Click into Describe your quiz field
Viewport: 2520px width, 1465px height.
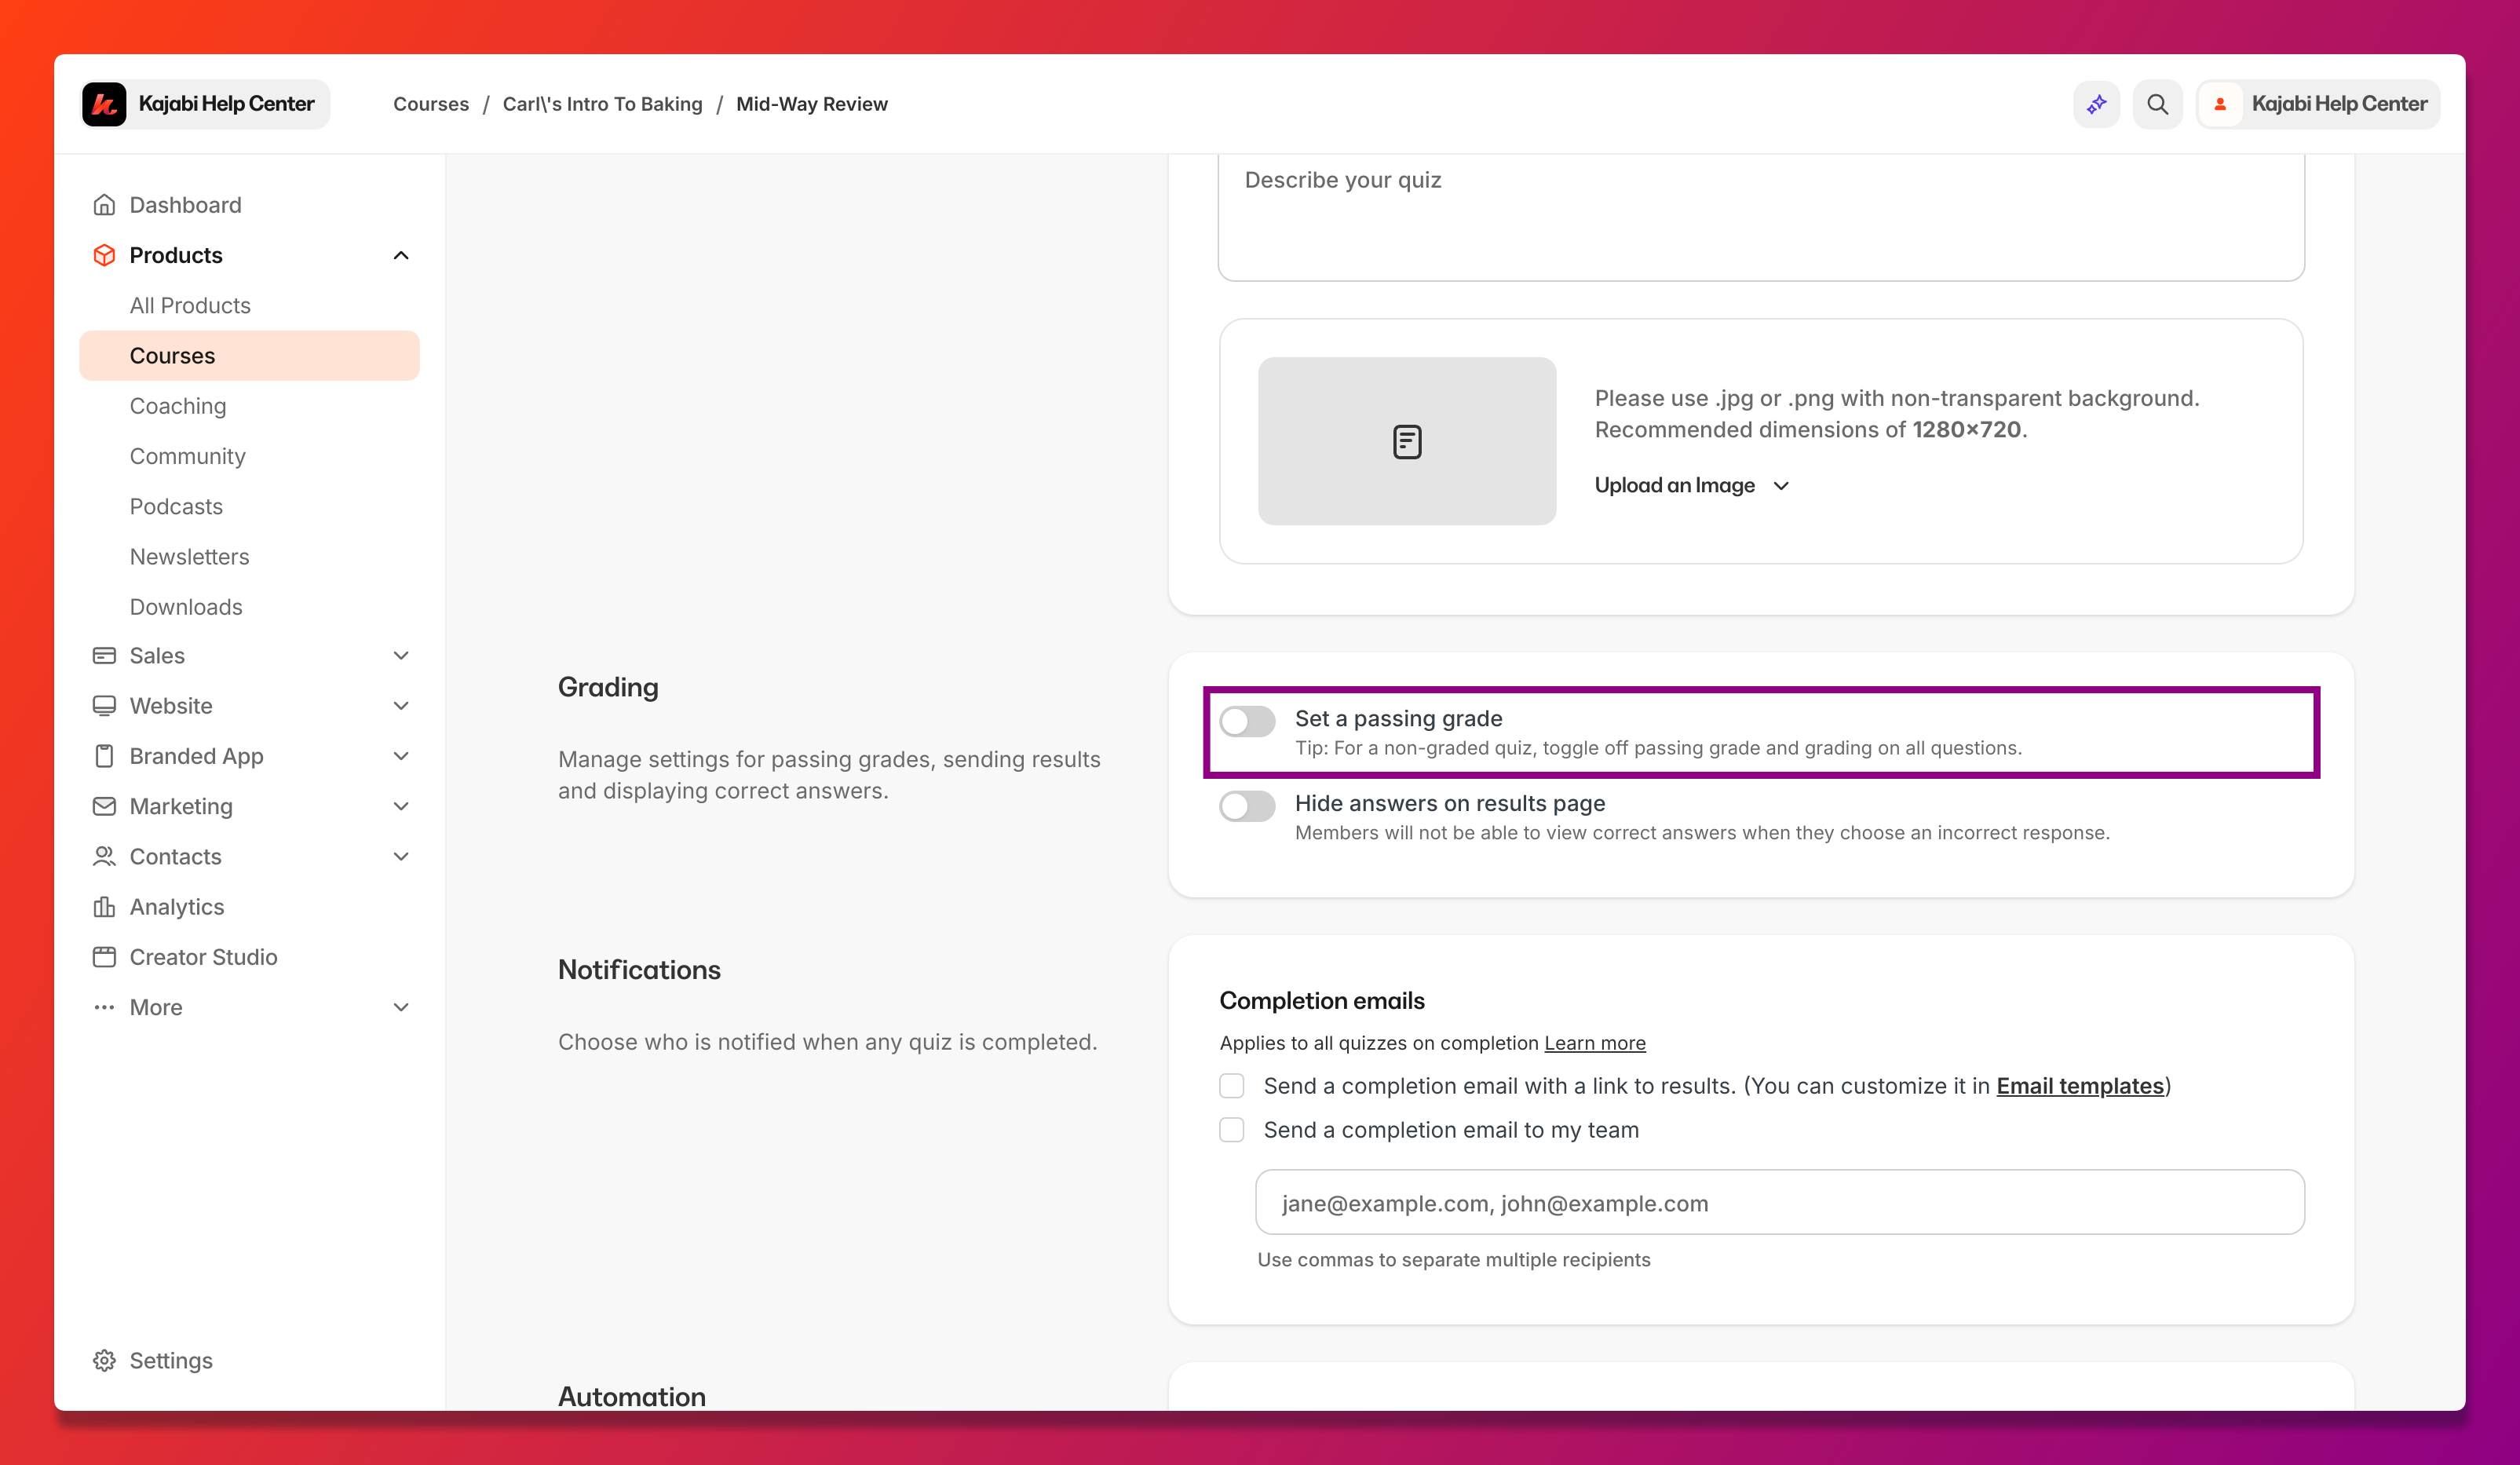[x=1761, y=217]
